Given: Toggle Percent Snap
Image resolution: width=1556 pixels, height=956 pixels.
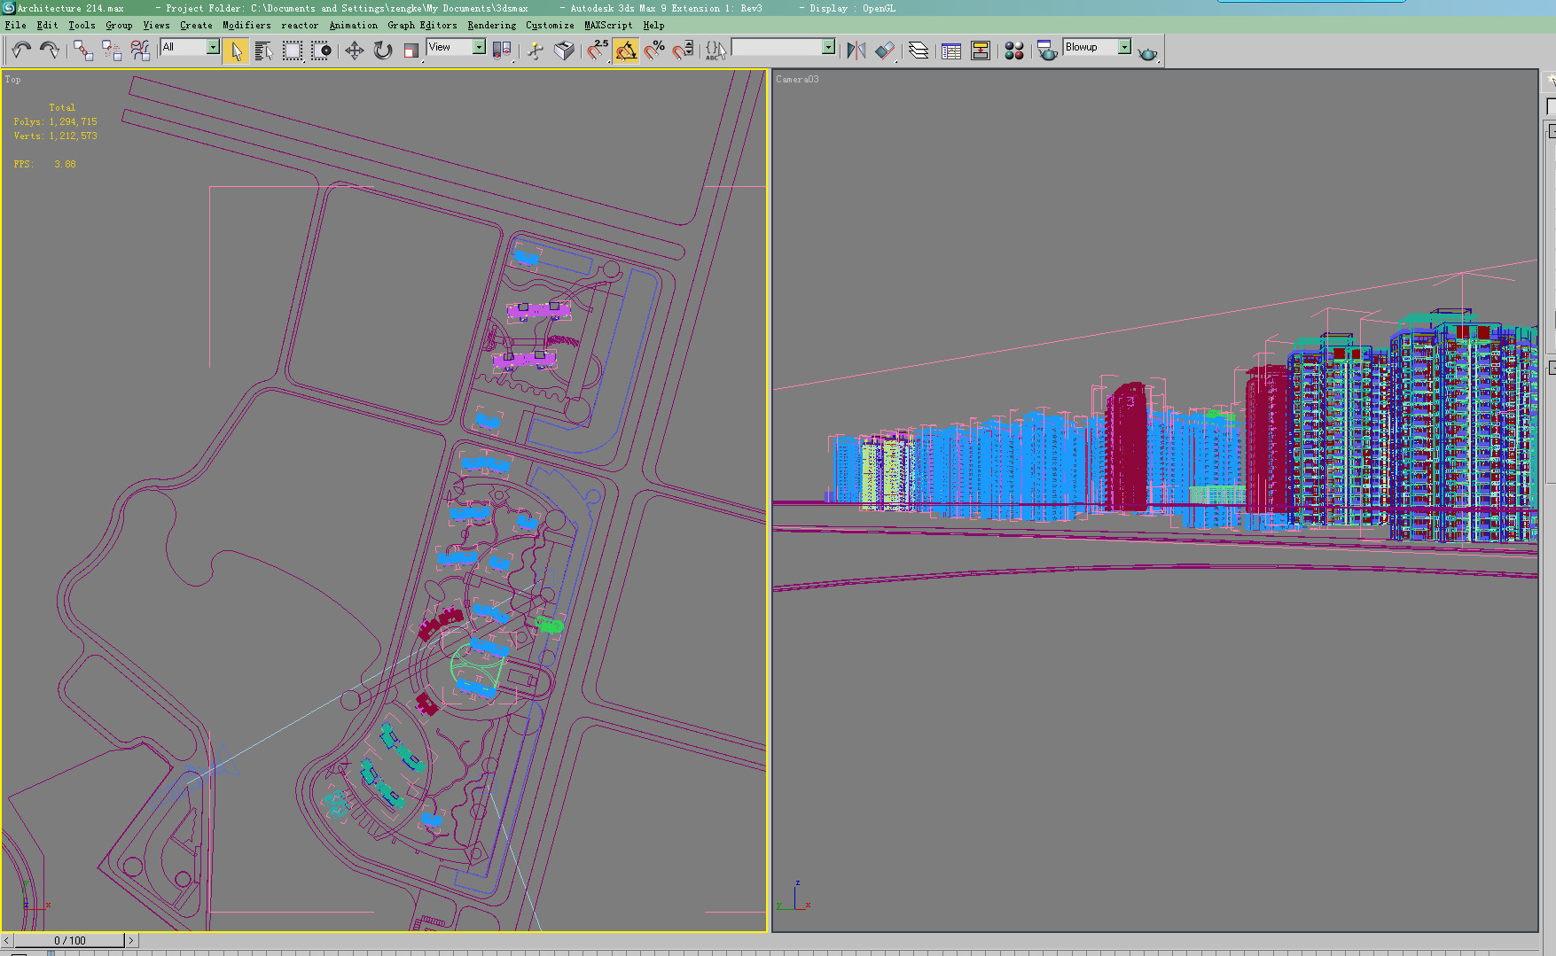Looking at the screenshot, I should pyautogui.click(x=654, y=51).
